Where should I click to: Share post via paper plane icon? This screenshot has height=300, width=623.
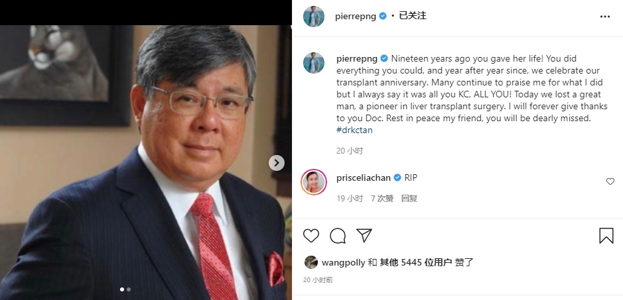tap(364, 235)
